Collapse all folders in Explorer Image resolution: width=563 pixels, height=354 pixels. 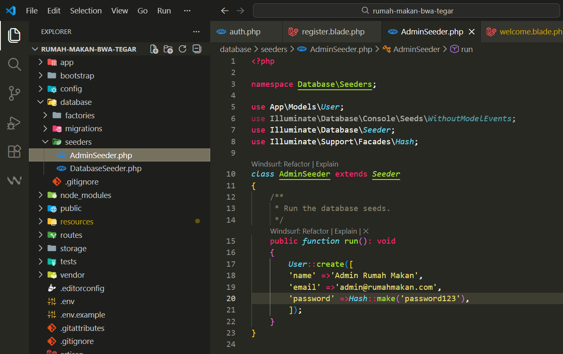[196, 49]
